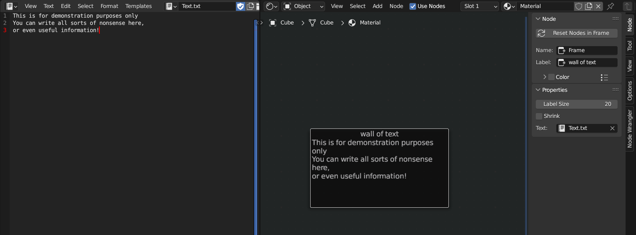Collapse the Properties panel

(x=538, y=90)
